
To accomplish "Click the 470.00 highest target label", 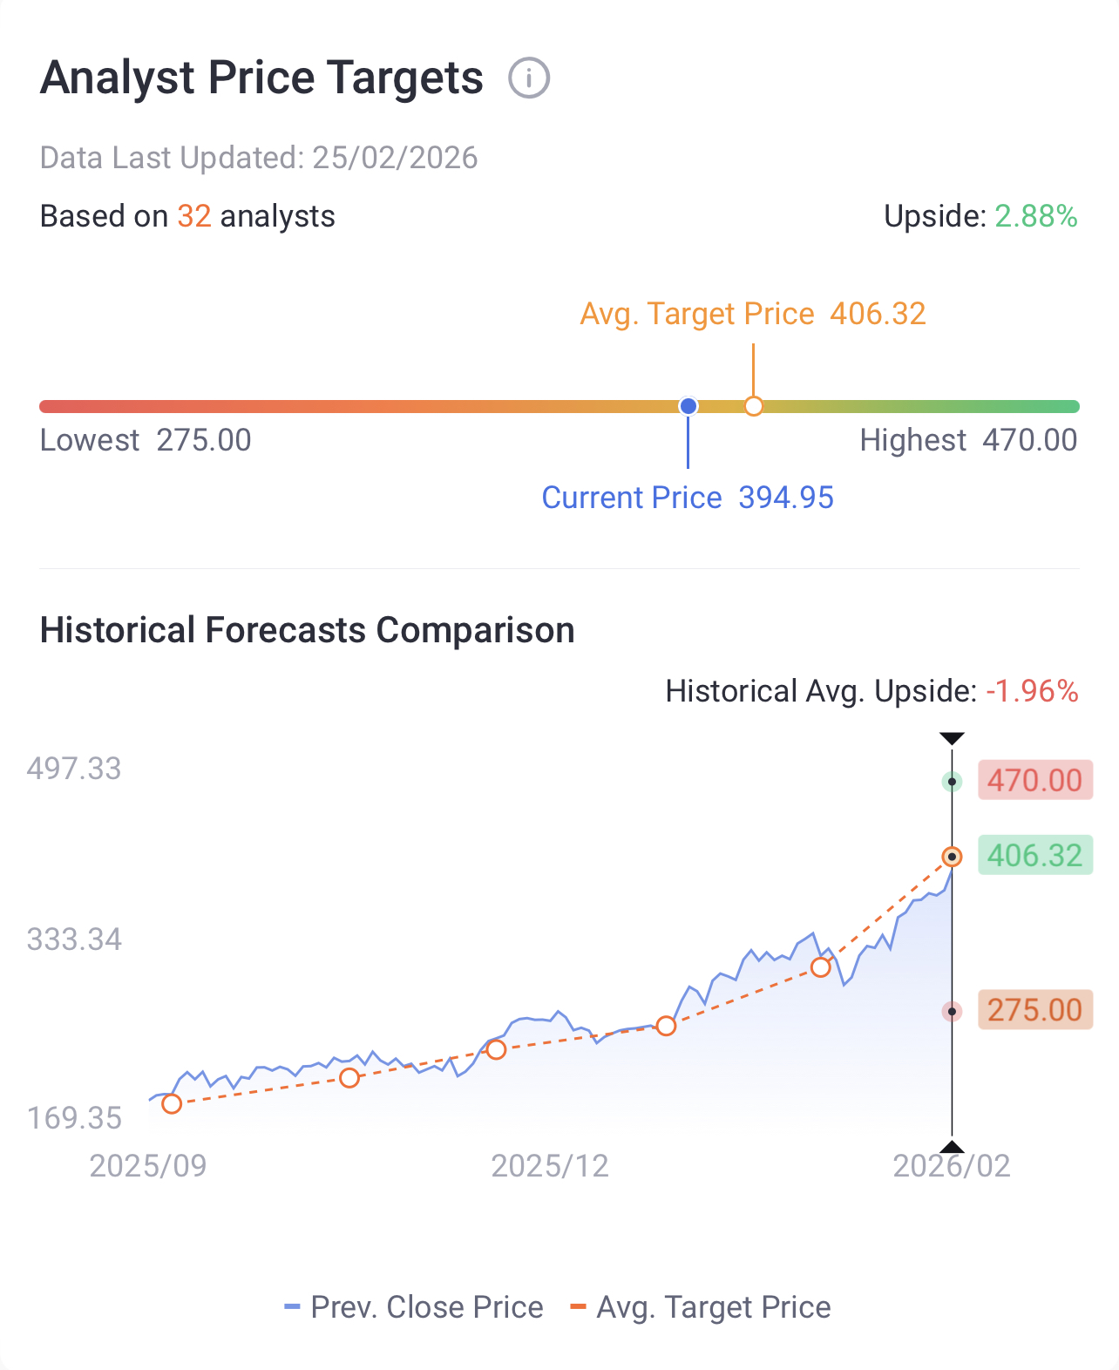I will [1035, 780].
